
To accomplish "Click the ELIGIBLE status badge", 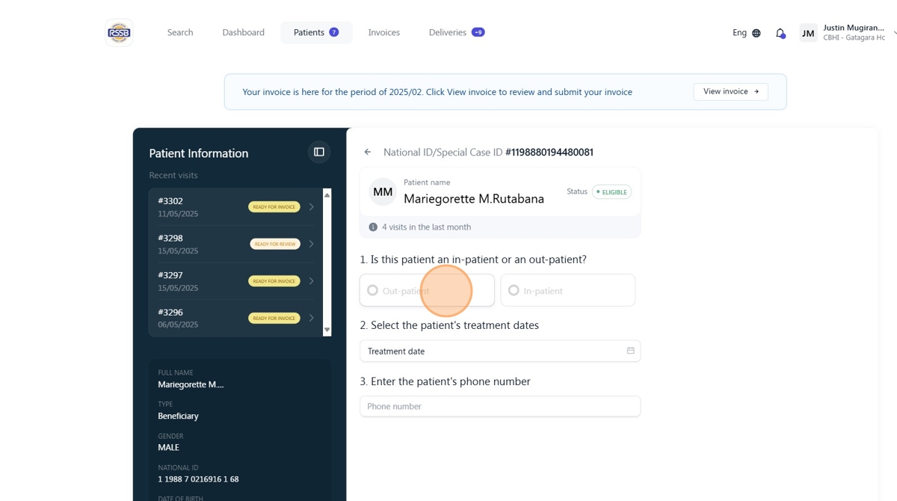I will point(612,192).
